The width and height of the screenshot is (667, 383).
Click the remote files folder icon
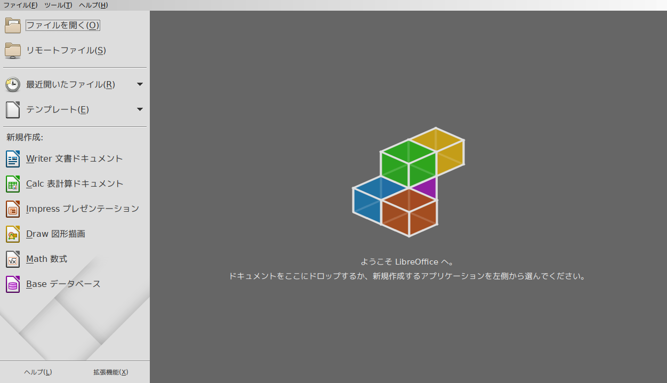pos(13,50)
